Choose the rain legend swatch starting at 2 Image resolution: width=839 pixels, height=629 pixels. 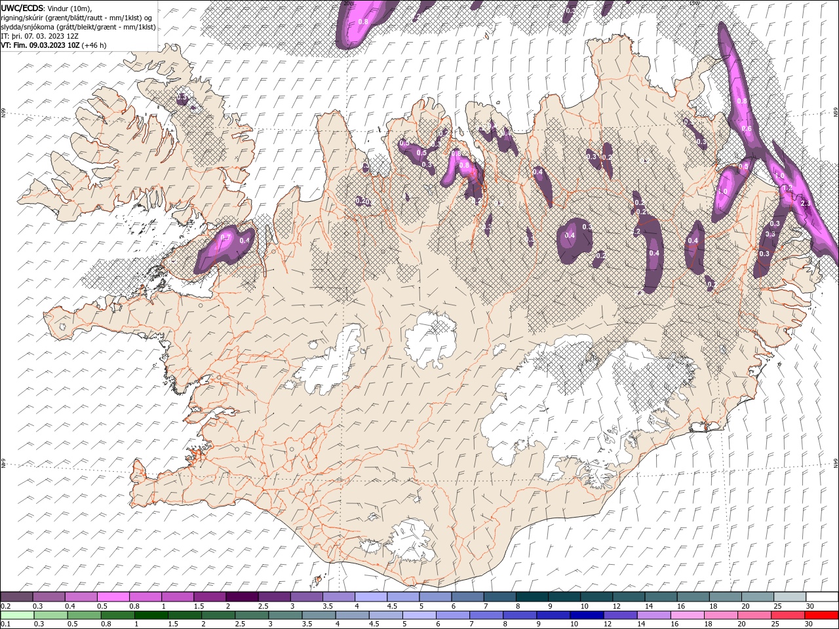coord(218,615)
